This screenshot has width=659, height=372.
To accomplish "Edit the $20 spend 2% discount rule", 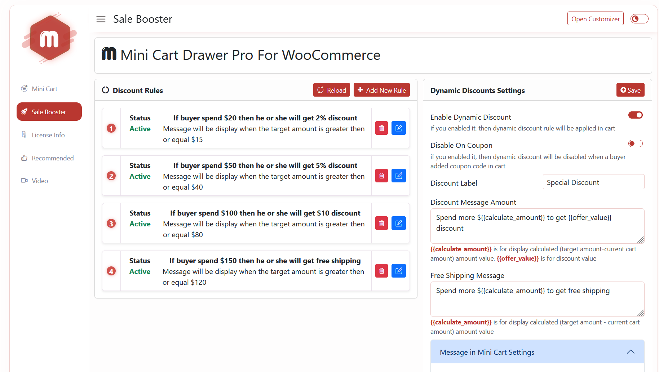I will click(x=399, y=128).
